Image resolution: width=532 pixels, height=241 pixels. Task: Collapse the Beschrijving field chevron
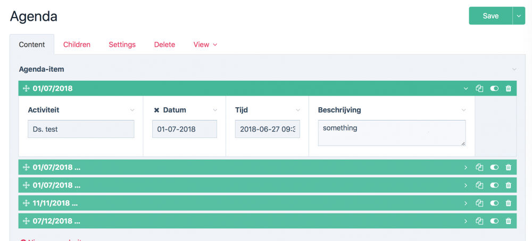[x=463, y=110]
